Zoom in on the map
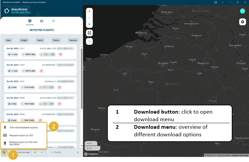Screen dimensions: 249x162 89,12
